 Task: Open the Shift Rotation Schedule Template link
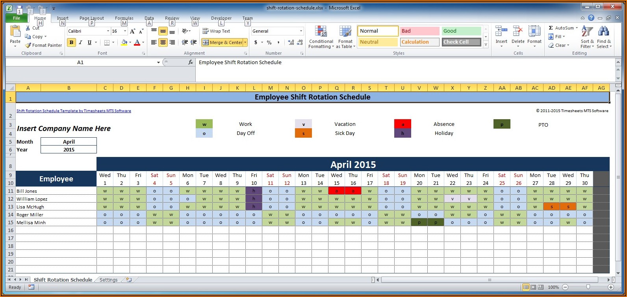[x=74, y=111]
